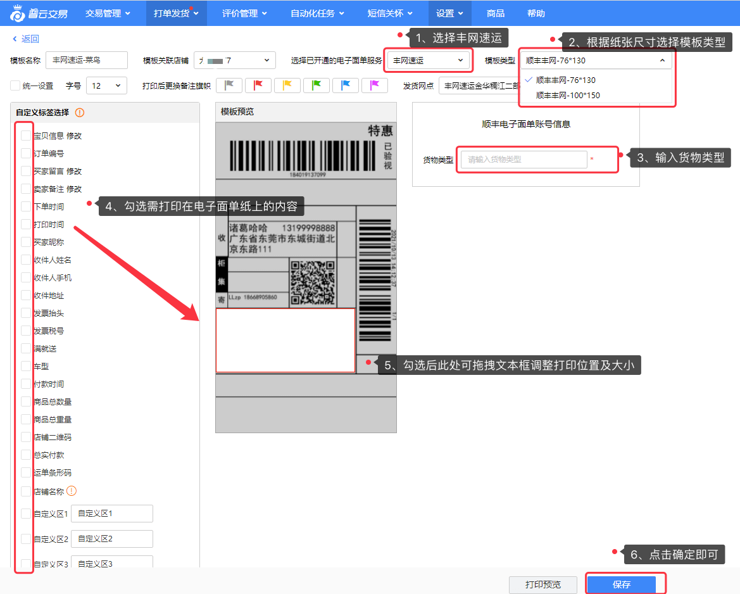Go to the 商品 menu item
The width and height of the screenshot is (740, 594).
(496, 13)
